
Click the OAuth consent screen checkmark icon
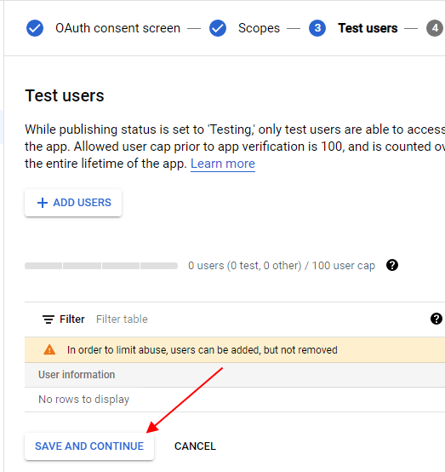pyautogui.click(x=35, y=28)
